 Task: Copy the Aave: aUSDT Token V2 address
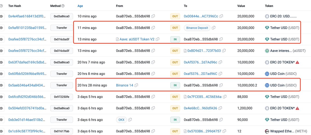(x=158, y=39)
